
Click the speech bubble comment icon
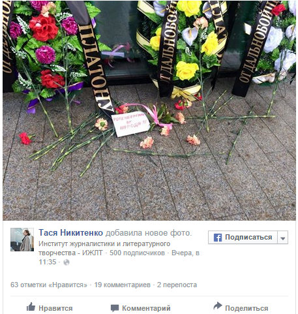pyautogui.click(x=115, y=308)
